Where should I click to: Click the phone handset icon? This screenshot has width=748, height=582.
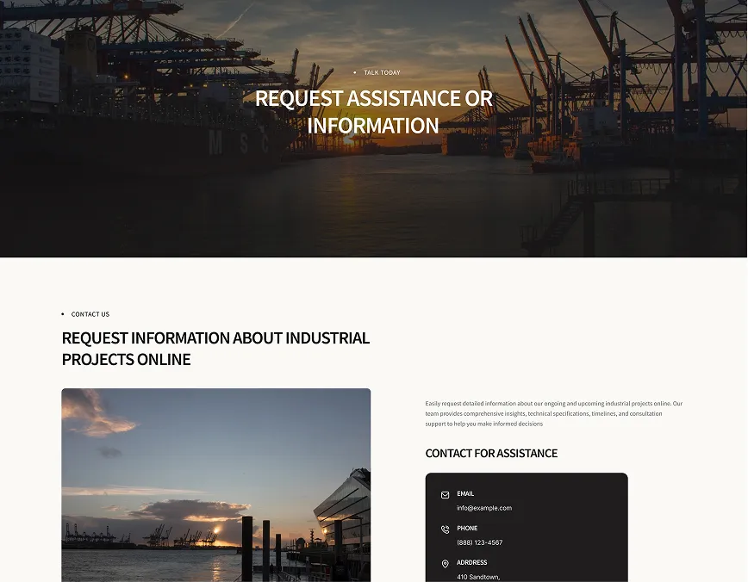[445, 529]
